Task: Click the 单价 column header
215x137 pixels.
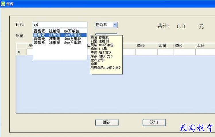Action: pyautogui.click(x=146, y=46)
